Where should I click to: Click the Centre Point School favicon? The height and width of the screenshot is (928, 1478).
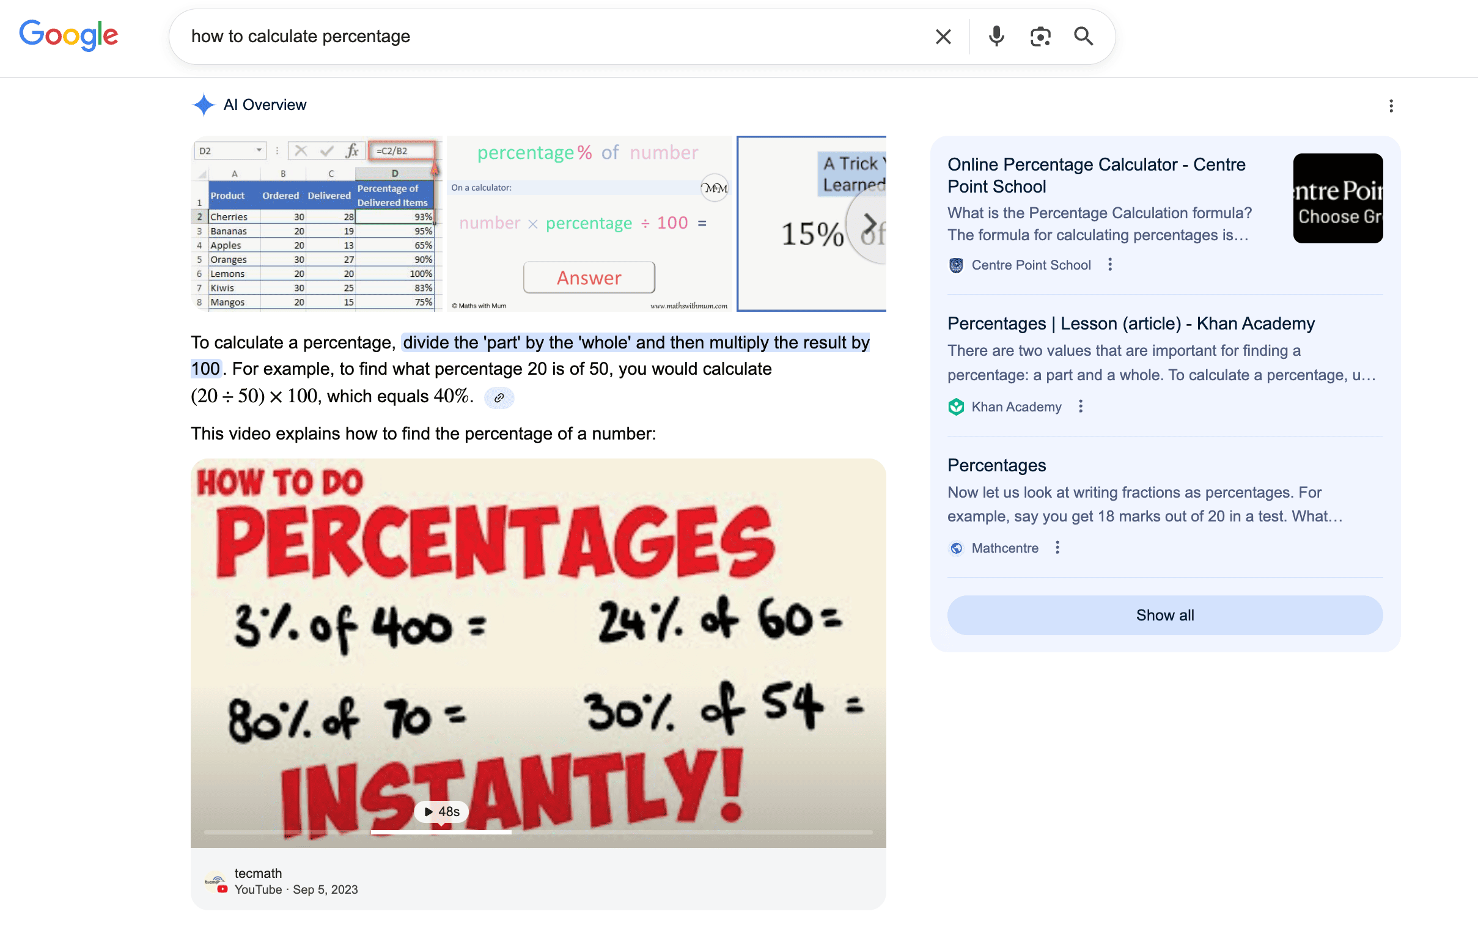[956, 265]
